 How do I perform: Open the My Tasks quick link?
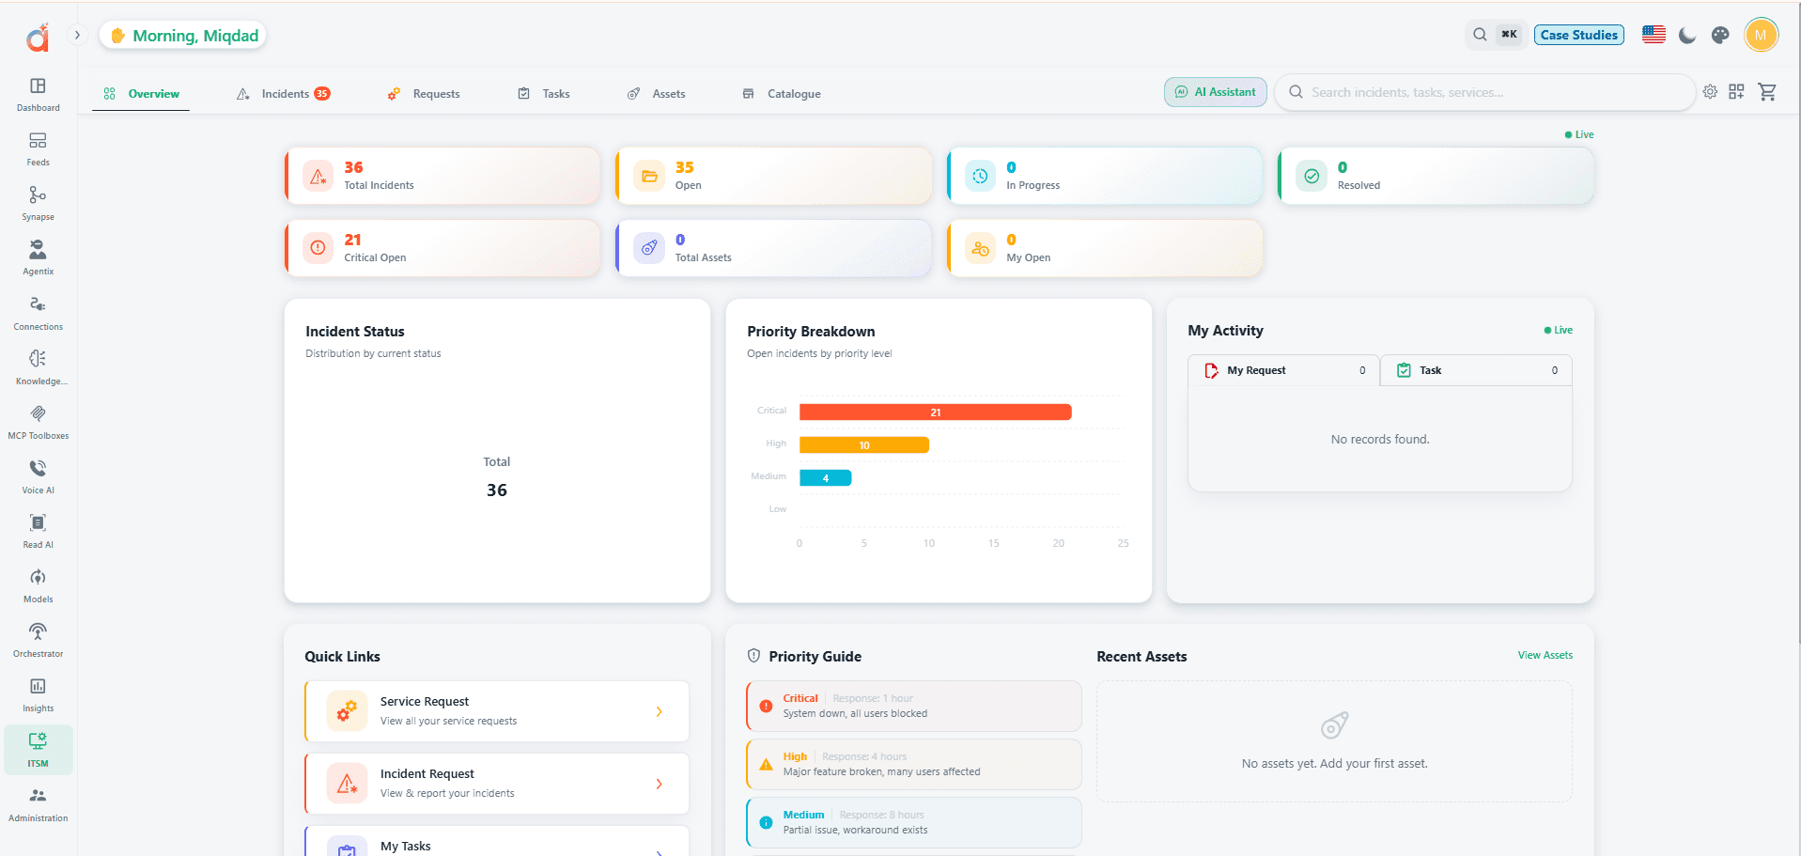[497, 842]
